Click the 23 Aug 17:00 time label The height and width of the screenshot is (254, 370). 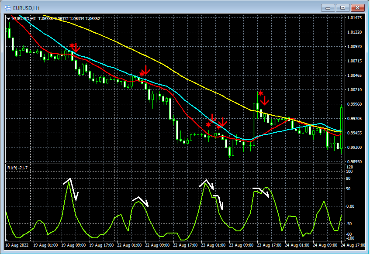tap(269, 245)
